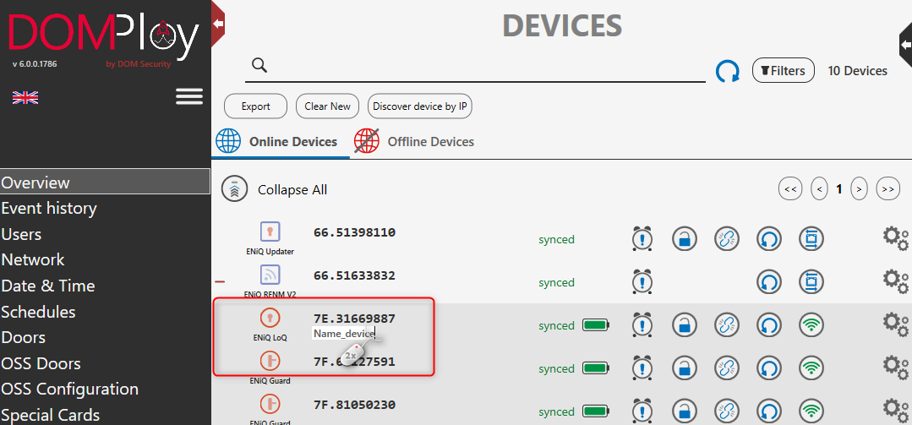
Task: Click the alarm icon for device 66.51633832
Action: pyautogui.click(x=642, y=282)
